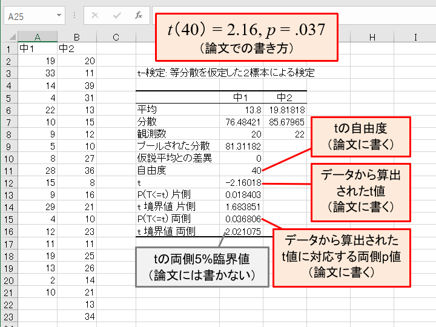The width and height of the screenshot is (436, 327).
Task: Click the Enter checkmark in formula bar
Action: coord(117,16)
